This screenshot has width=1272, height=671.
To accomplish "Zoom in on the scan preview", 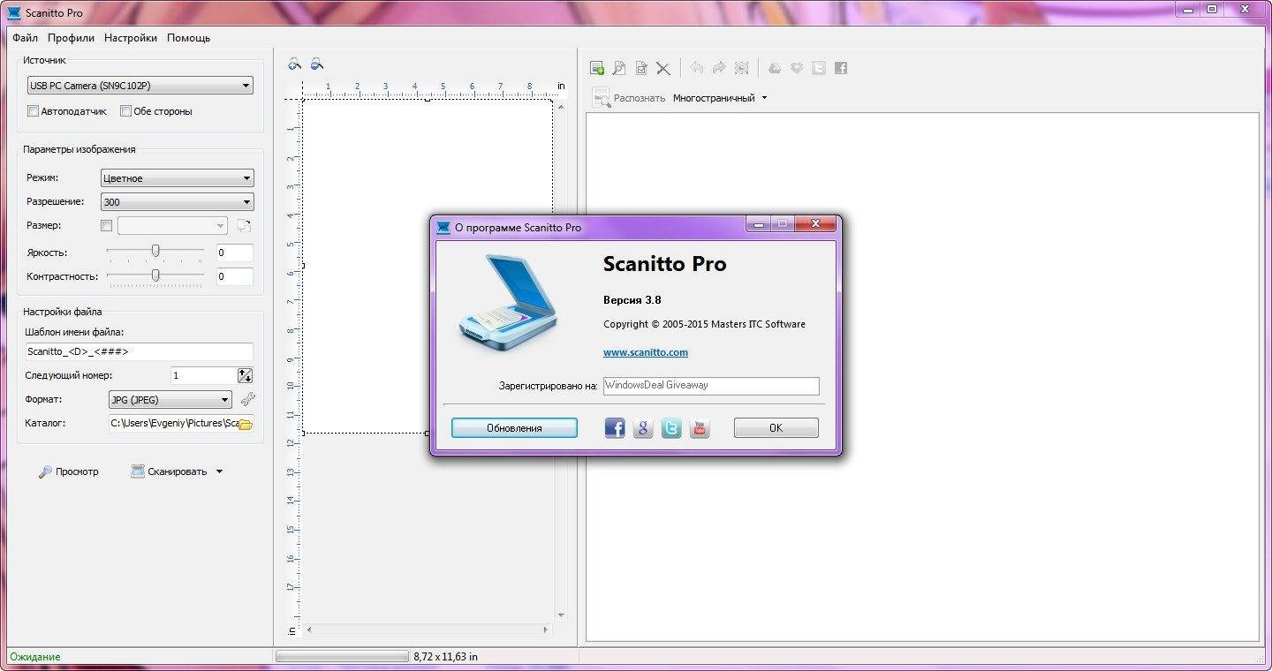I will click(295, 64).
